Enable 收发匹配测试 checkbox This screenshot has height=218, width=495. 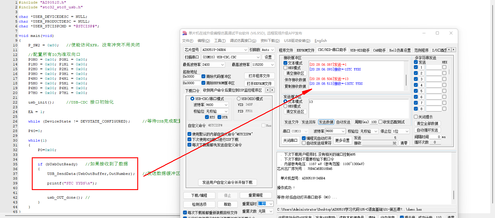(380, 122)
